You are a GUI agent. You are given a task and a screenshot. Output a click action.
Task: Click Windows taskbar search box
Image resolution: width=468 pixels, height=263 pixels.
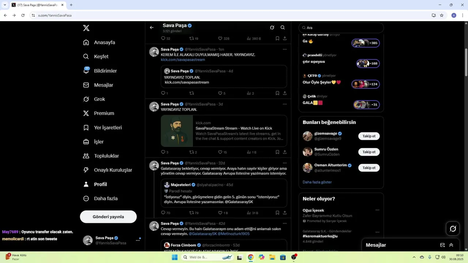click(x=208, y=257)
